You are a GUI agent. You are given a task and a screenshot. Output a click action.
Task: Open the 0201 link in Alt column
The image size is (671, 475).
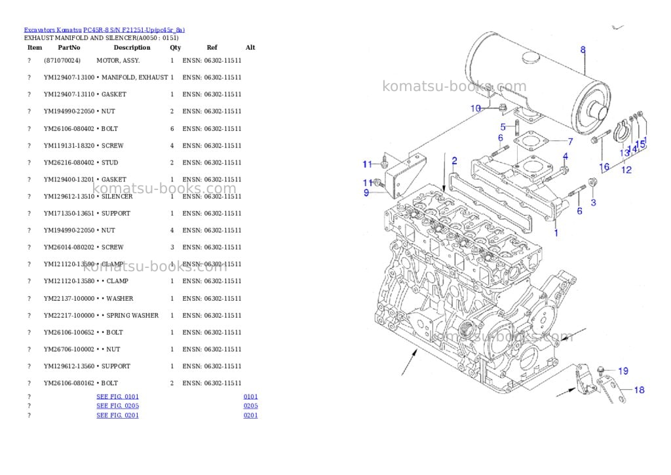251,415
